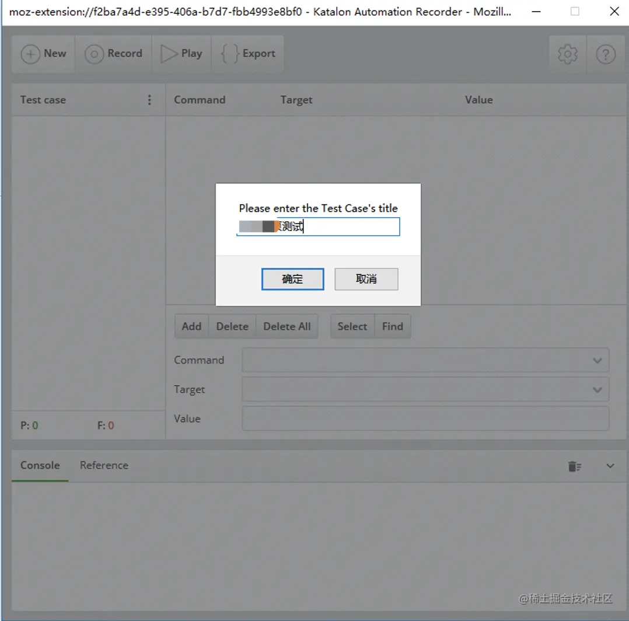Click the Add command button
629x621 pixels.
(x=192, y=326)
